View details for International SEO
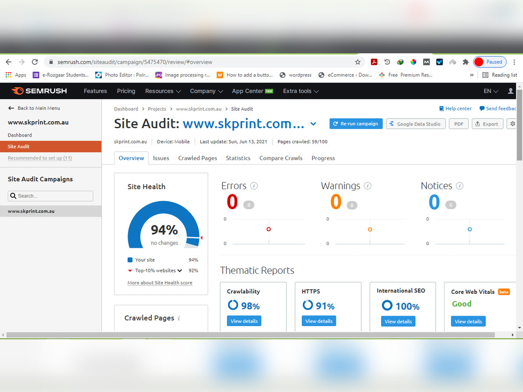This screenshot has width=523, height=392. point(398,321)
